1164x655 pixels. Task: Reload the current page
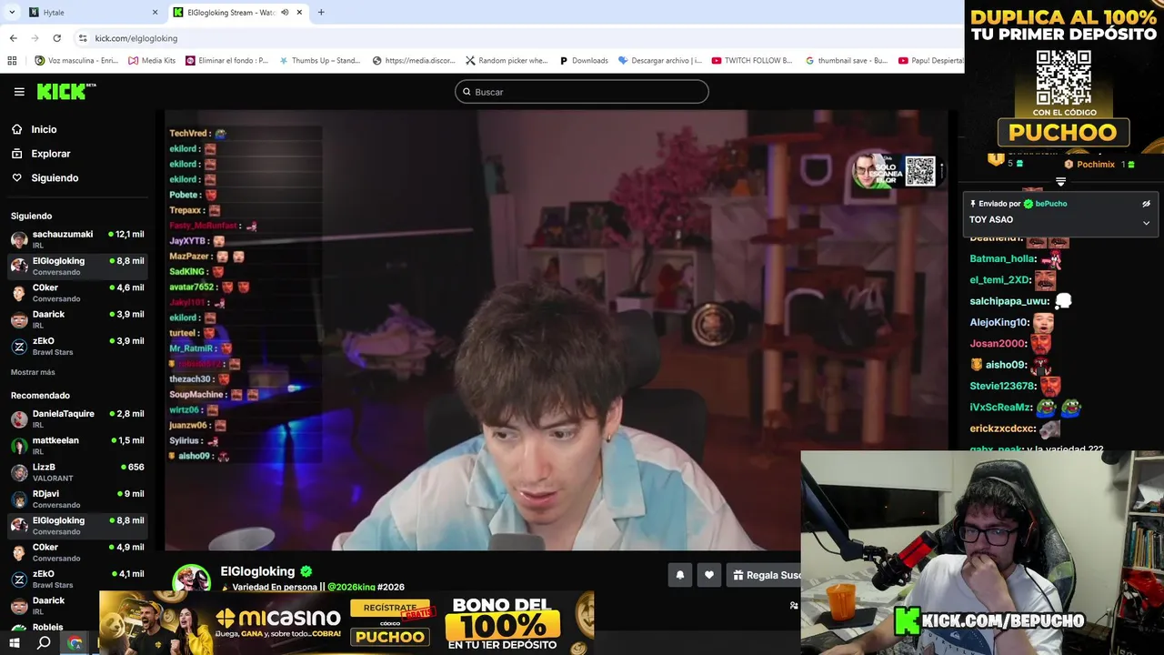tap(56, 38)
